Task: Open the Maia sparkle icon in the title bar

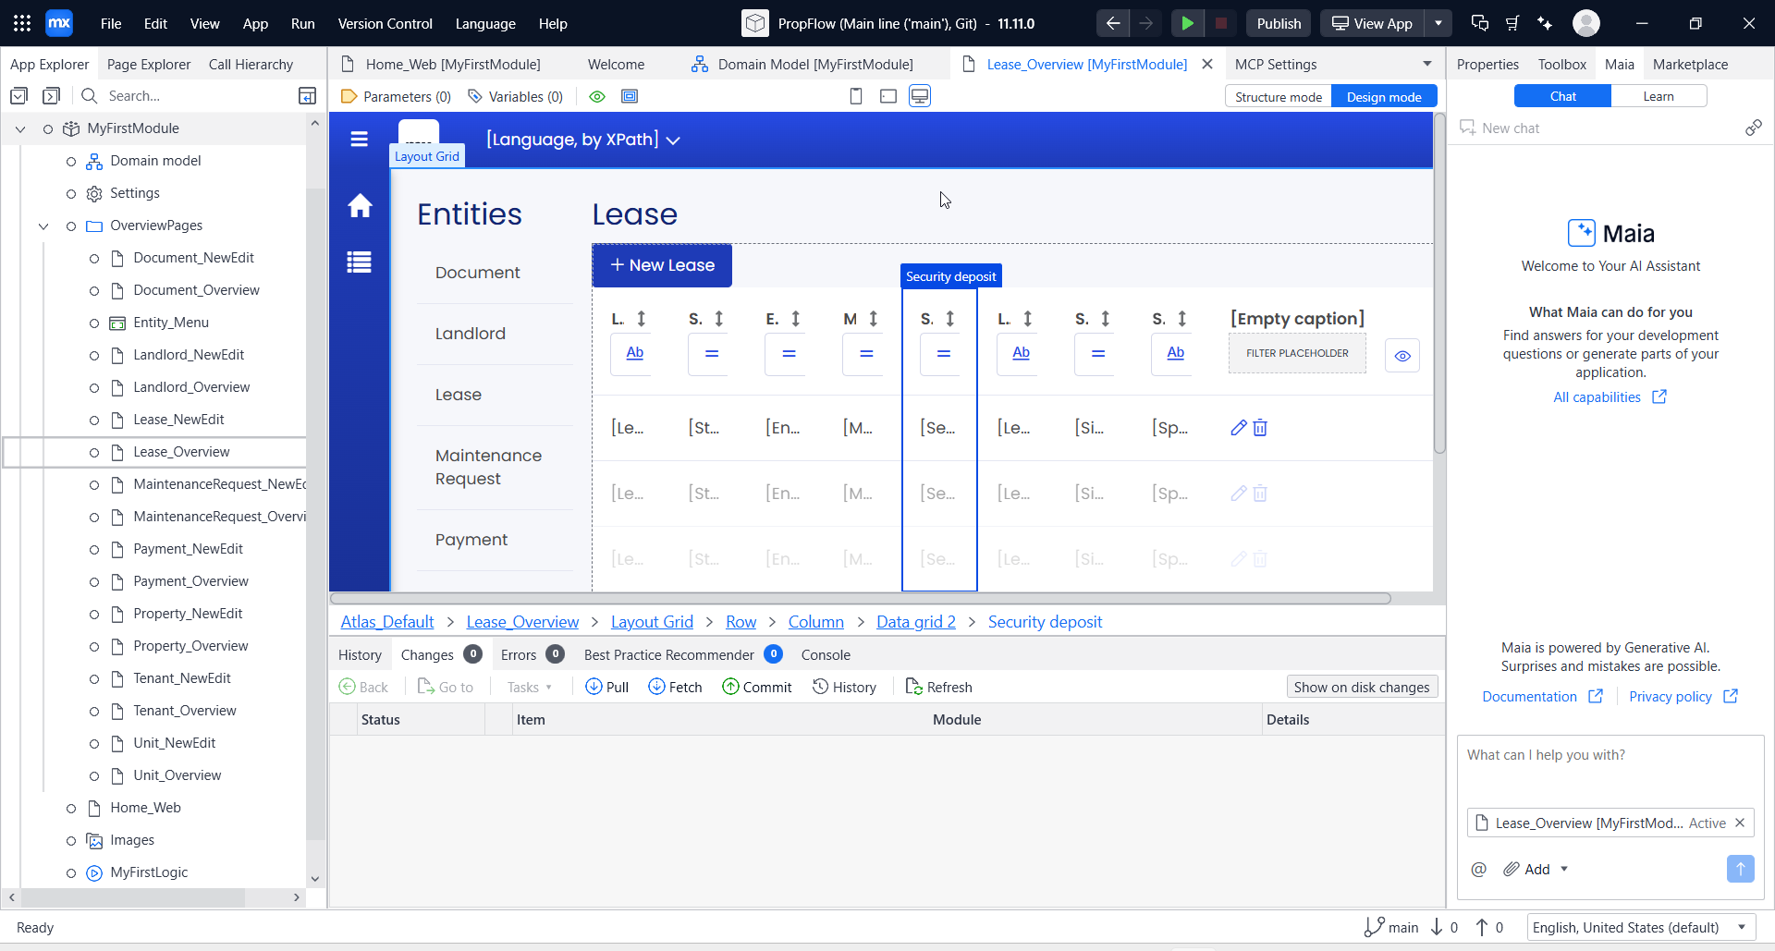Action: [x=1545, y=23]
